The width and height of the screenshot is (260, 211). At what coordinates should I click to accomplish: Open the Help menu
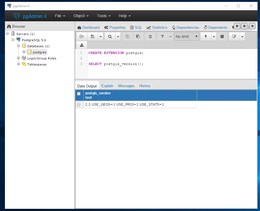click(125, 16)
